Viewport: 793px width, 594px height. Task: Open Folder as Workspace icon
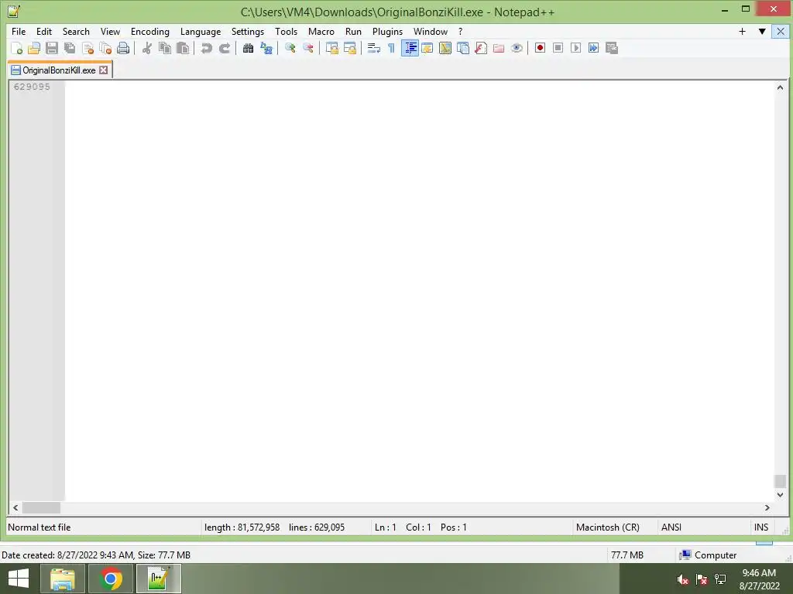point(499,48)
